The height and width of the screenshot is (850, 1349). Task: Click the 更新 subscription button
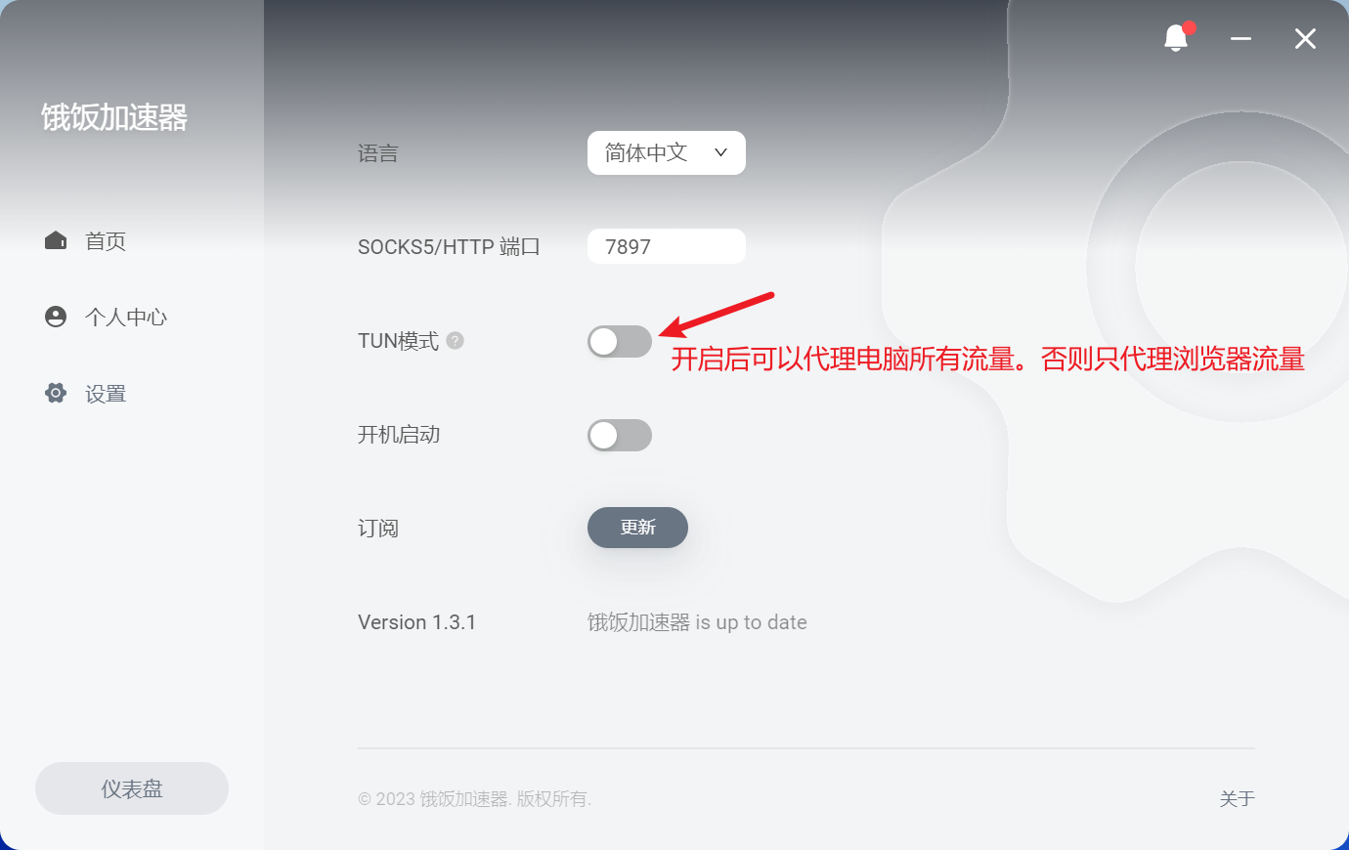(x=637, y=528)
